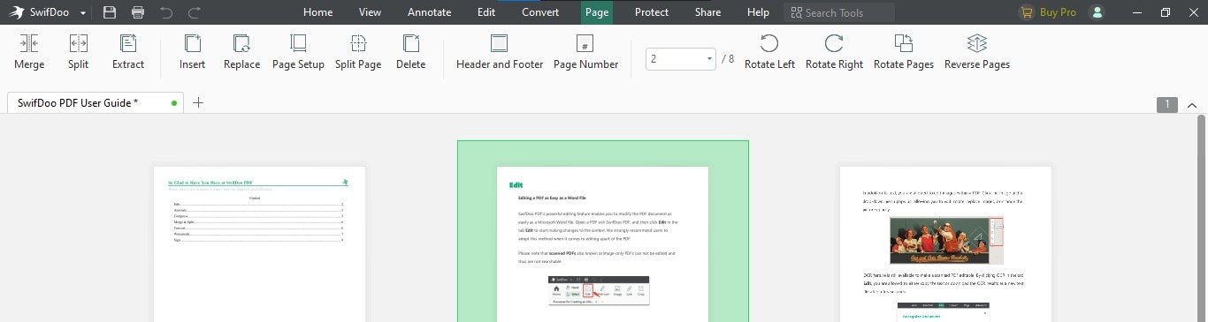
Task: Open Page Setup
Action: pyautogui.click(x=298, y=43)
